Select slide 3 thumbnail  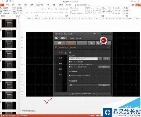pos(9,44)
